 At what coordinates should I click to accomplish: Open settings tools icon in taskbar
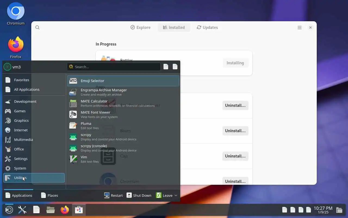(22, 210)
